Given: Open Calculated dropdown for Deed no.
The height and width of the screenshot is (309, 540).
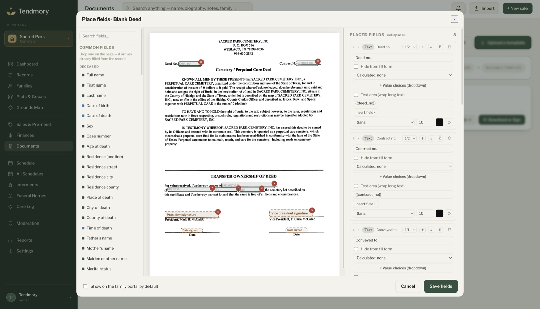Looking at the screenshot, I should (403, 75).
